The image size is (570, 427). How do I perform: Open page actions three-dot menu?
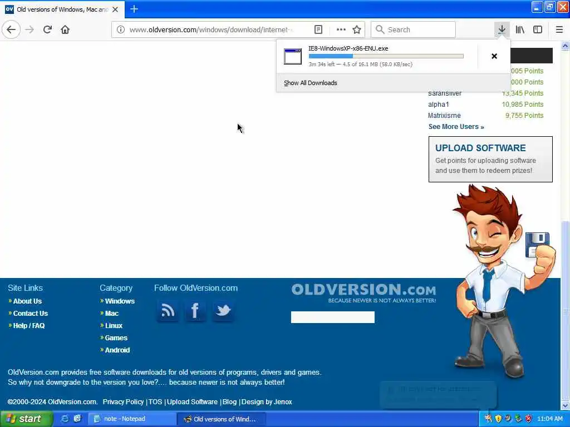coord(341,29)
